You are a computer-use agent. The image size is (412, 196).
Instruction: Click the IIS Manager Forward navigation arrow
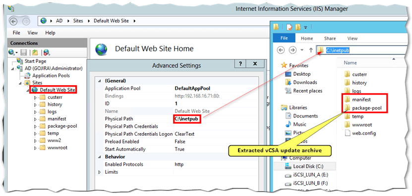click(26, 21)
